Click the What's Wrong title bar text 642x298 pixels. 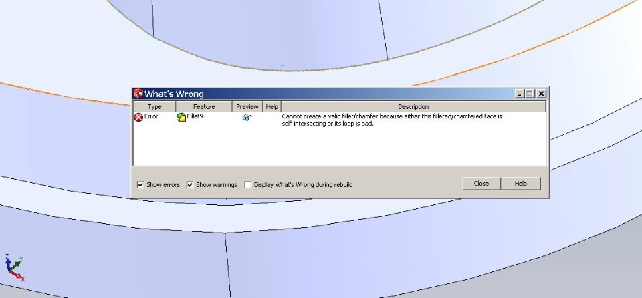click(174, 94)
